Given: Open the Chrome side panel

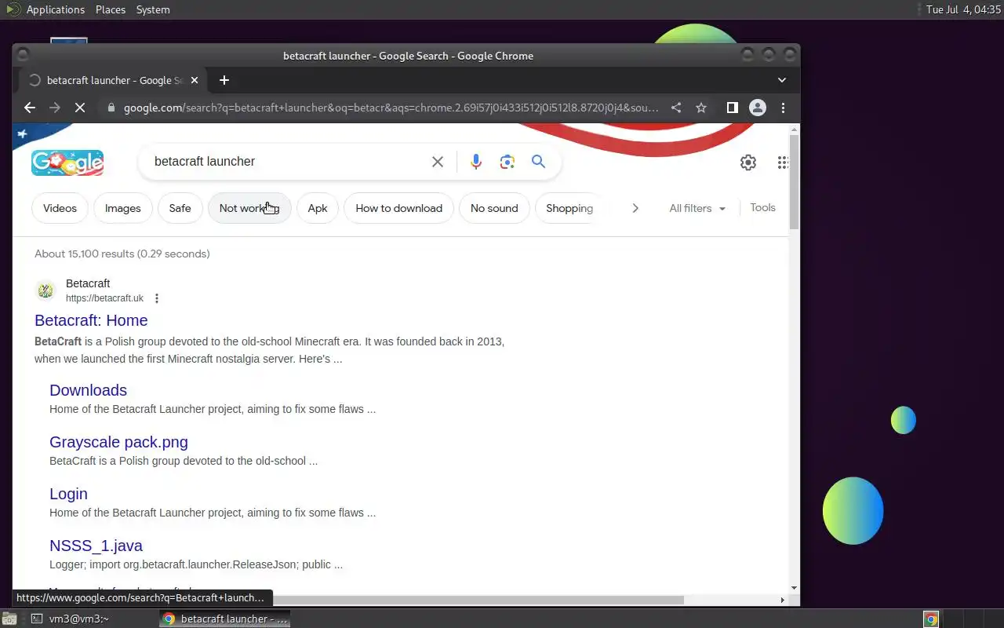Looking at the screenshot, I should (732, 108).
